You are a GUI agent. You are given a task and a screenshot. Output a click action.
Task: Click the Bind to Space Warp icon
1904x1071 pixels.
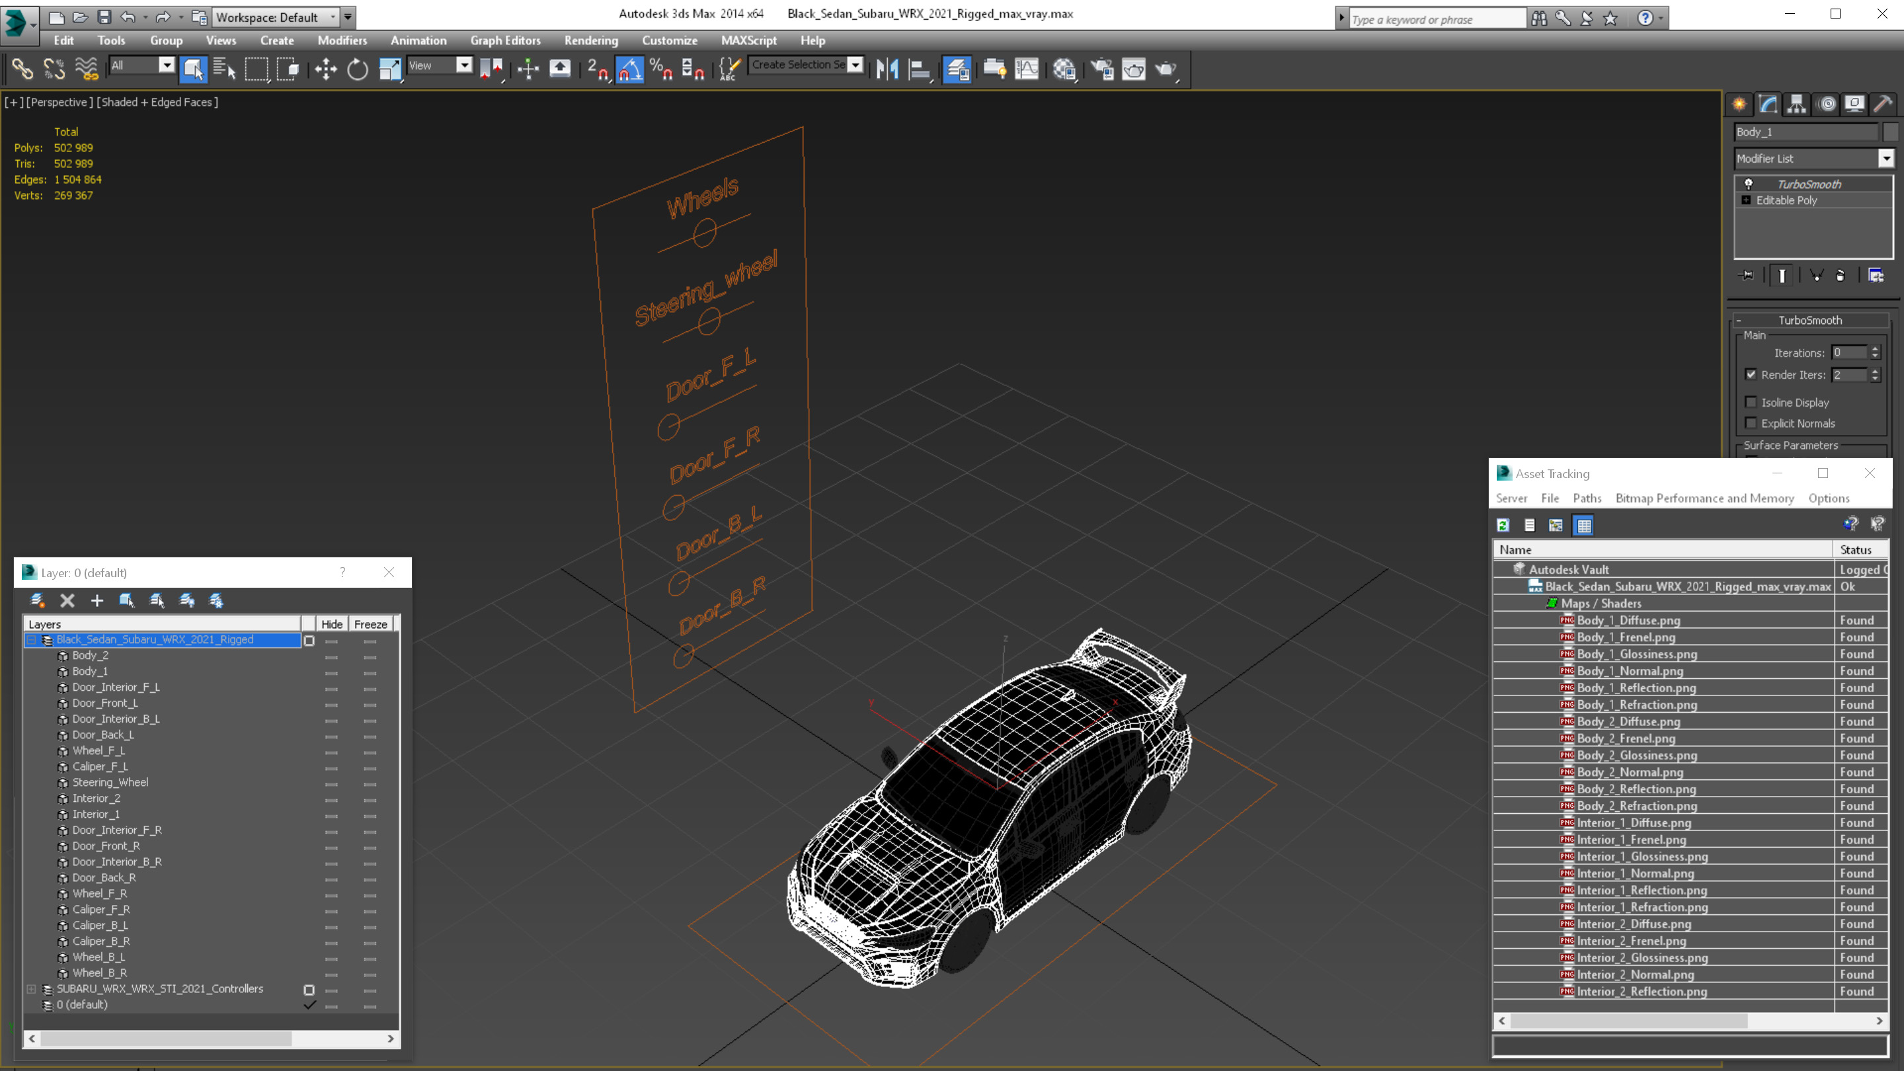click(x=87, y=69)
